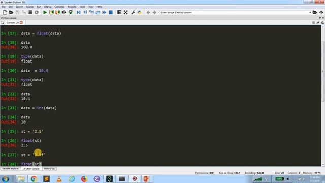The width and height of the screenshot is (325, 183).
Task: Expand the working directory path dropdown
Action: click(310, 12)
